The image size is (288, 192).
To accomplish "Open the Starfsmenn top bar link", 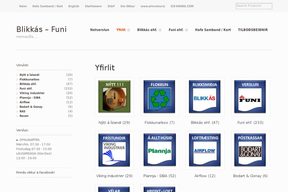I will pos(93,6).
